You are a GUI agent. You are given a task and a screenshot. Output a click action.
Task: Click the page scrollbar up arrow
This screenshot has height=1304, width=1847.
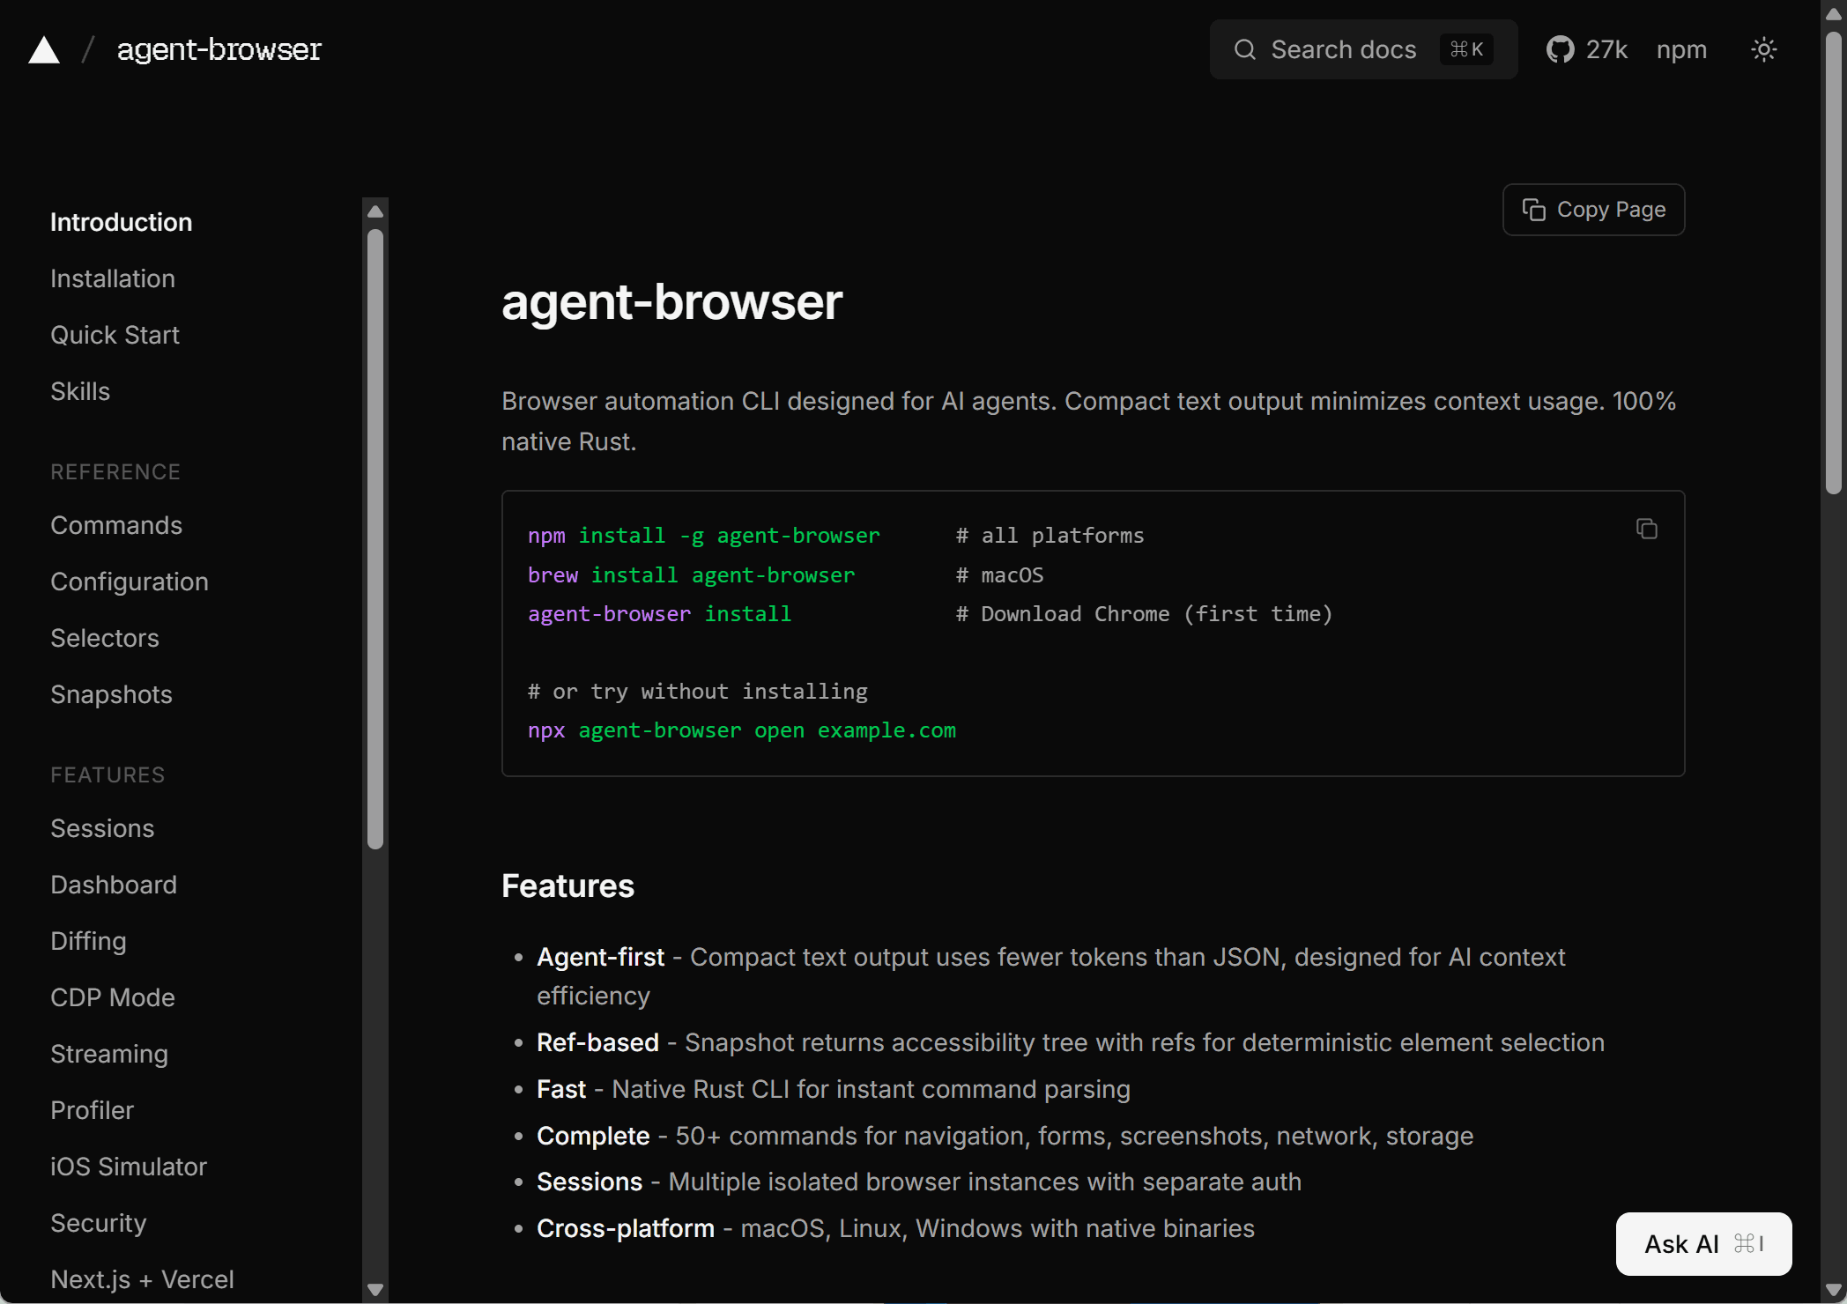click(x=1833, y=12)
